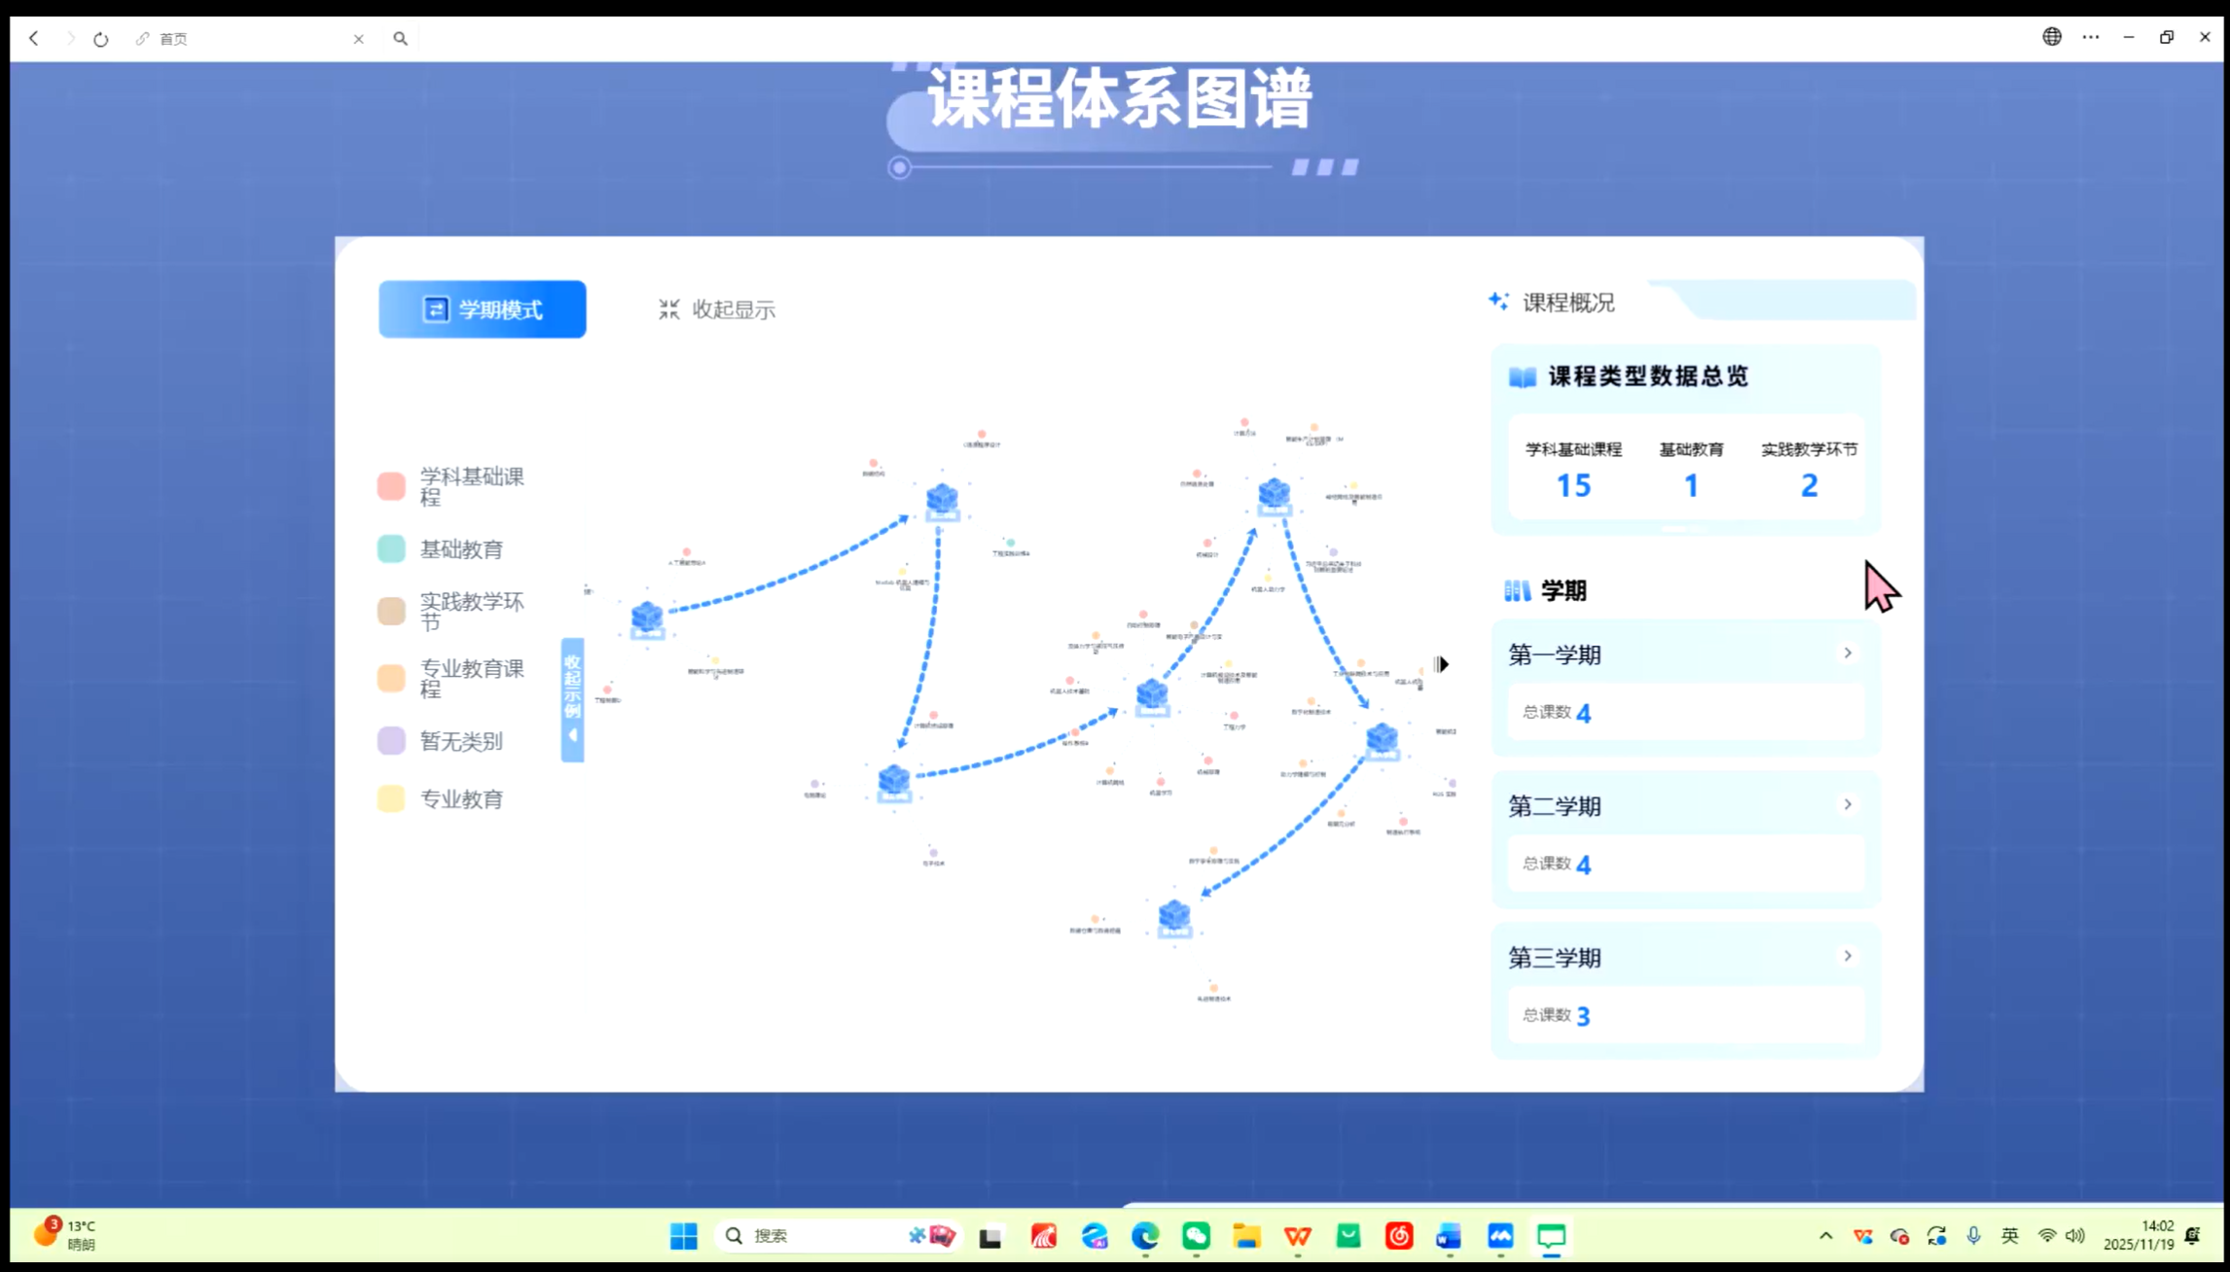The height and width of the screenshot is (1272, 2230).
Task: Expand 第一学期 chevron arrow
Action: (x=1847, y=654)
